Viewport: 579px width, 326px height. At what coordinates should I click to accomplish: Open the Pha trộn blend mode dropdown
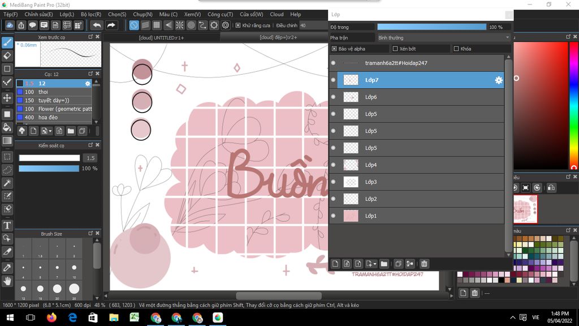click(444, 38)
